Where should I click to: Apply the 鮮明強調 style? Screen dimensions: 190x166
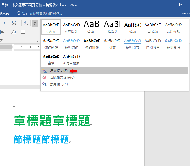click(72, 43)
